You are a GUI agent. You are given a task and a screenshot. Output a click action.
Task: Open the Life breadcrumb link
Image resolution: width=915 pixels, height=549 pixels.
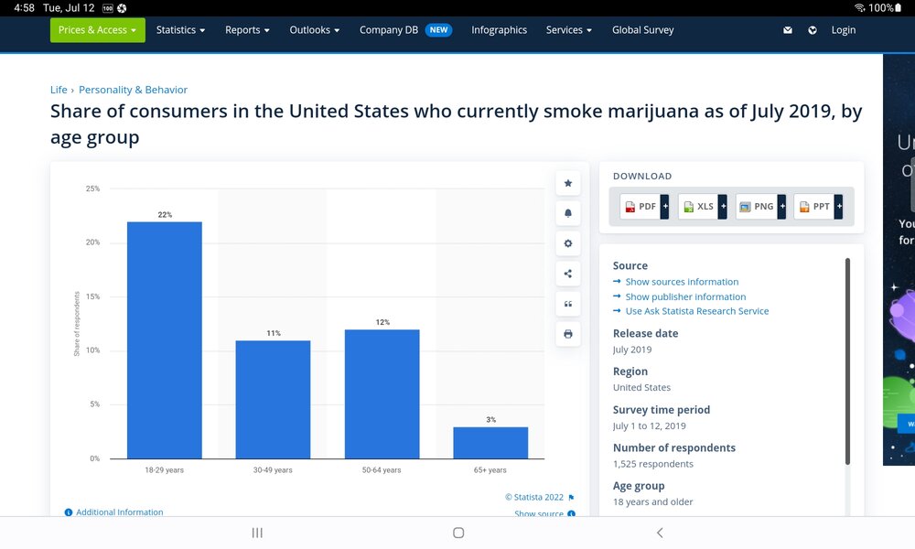59,90
